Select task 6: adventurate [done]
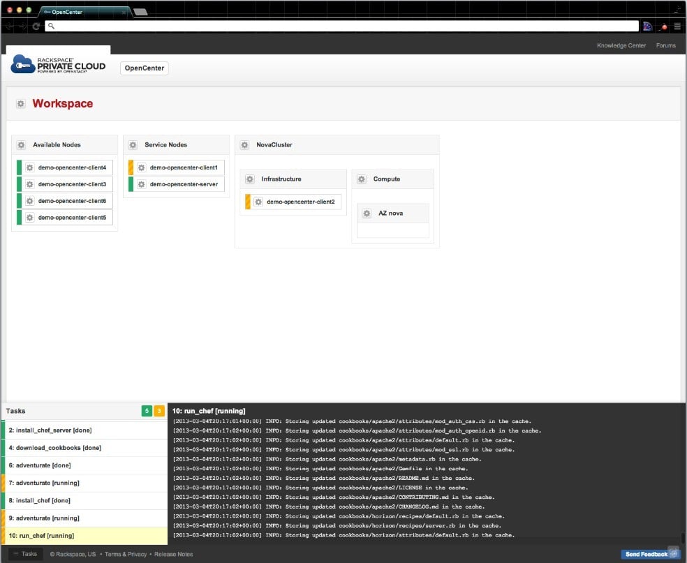Viewport: 687px width, 563px height. click(x=84, y=465)
